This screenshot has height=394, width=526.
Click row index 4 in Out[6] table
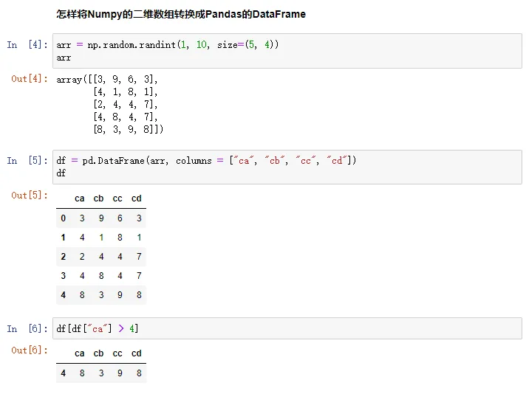(x=63, y=373)
